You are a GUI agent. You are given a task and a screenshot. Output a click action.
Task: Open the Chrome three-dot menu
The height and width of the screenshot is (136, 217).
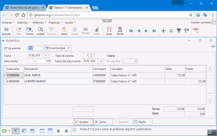pyautogui.click(x=213, y=15)
